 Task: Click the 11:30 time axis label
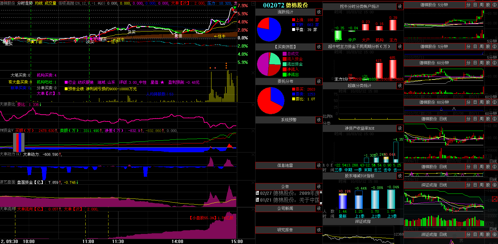(118, 241)
